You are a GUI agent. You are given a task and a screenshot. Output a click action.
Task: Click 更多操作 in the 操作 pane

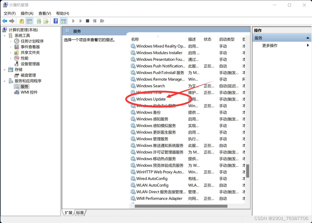pos(270,46)
